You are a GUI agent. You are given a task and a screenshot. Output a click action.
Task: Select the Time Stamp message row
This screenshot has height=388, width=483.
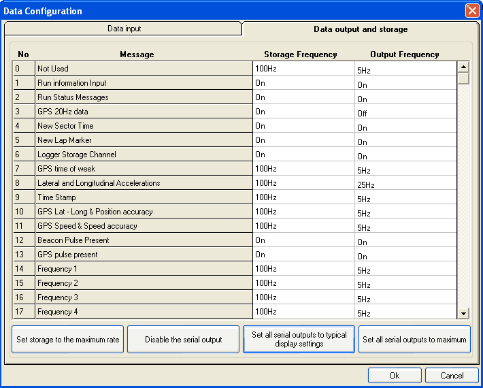click(x=144, y=197)
